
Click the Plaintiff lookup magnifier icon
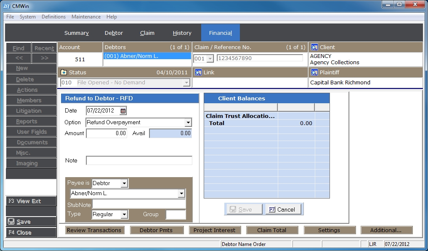click(x=314, y=72)
